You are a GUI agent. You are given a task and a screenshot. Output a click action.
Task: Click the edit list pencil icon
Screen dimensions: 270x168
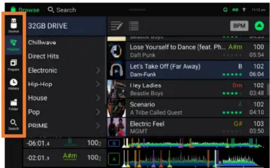pyautogui.click(x=116, y=26)
